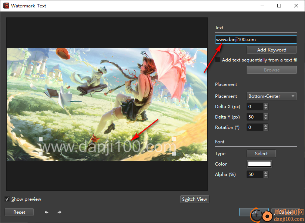This screenshot has height=223, width=305.
Task: Close the Watermark-Text window
Action: point(296,6)
